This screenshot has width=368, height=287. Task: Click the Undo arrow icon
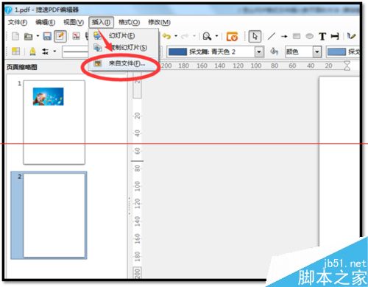pyautogui.click(x=167, y=36)
